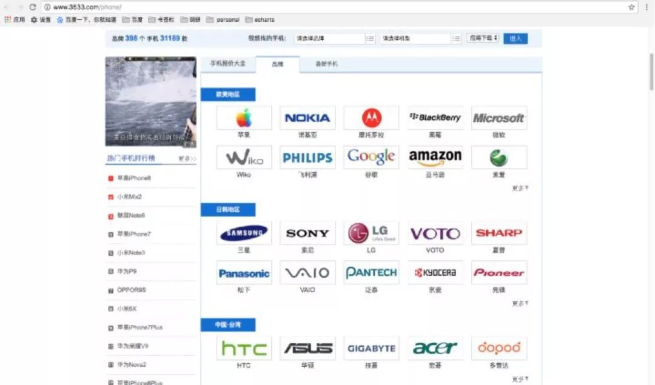
Task: Focus the www.3533.com address bar
Action: click(x=334, y=7)
